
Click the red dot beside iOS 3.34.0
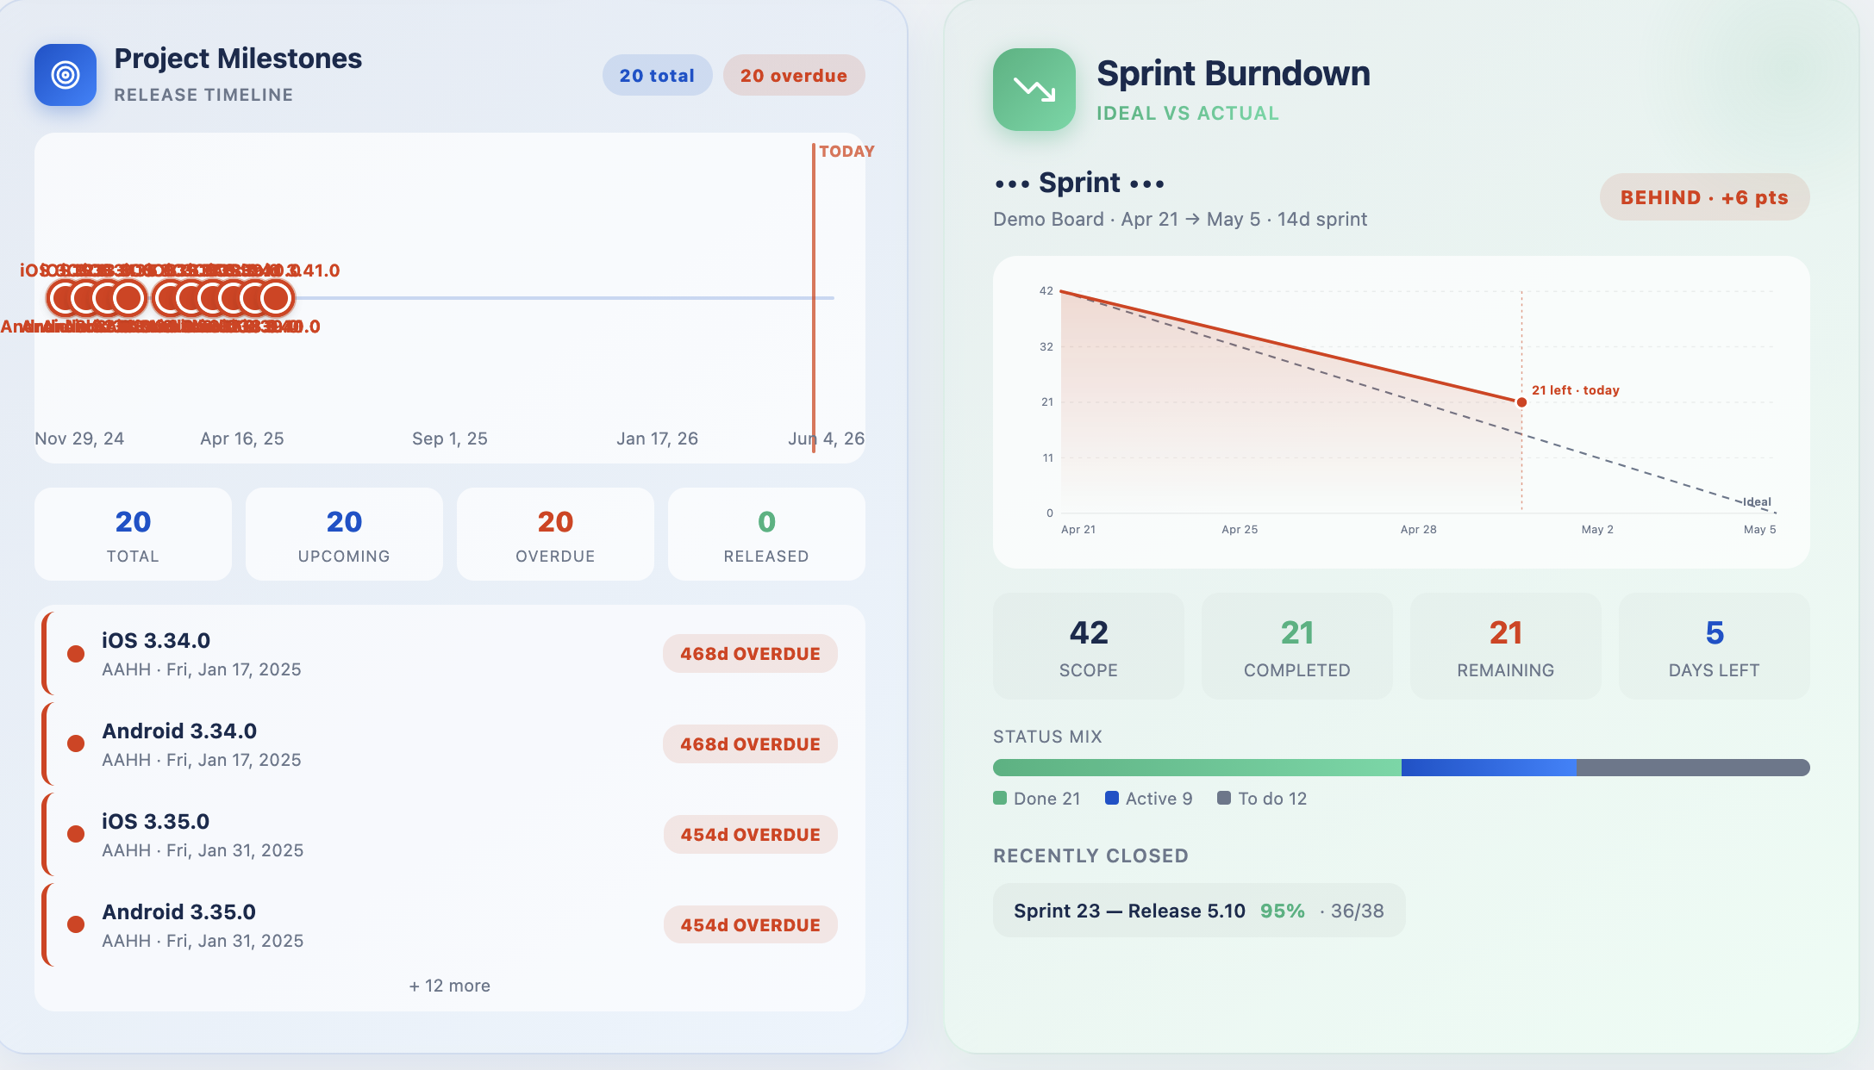pos(76,654)
